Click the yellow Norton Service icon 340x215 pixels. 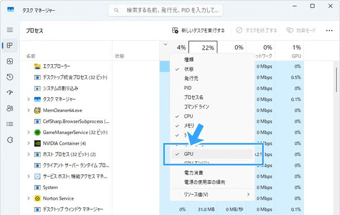37,198
